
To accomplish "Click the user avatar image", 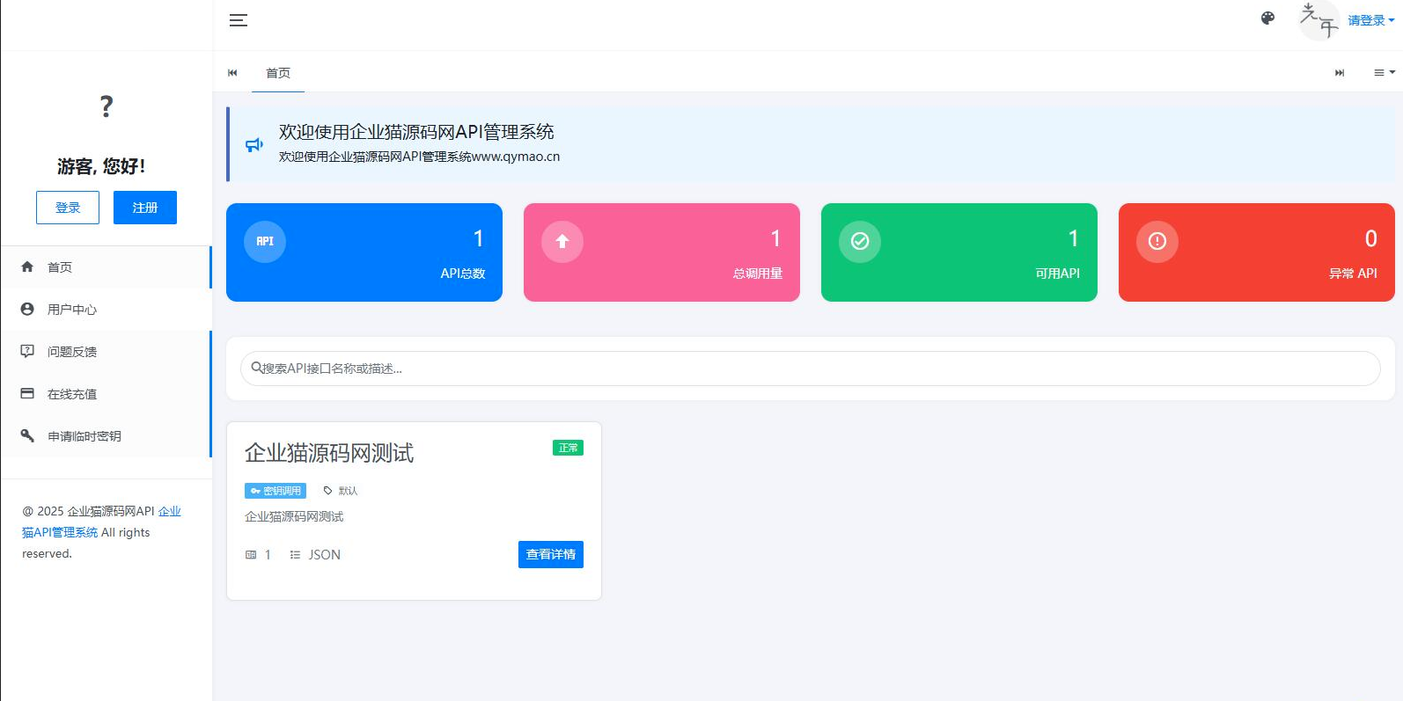I will pyautogui.click(x=1319, y=20).
